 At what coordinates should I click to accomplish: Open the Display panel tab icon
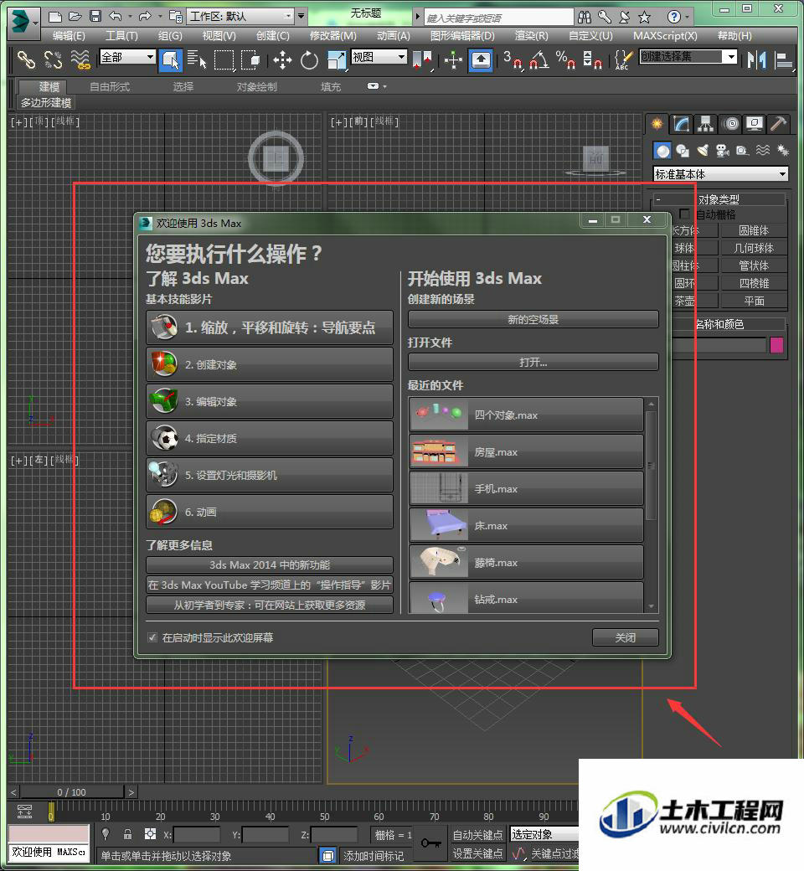(x=755, y=124)
